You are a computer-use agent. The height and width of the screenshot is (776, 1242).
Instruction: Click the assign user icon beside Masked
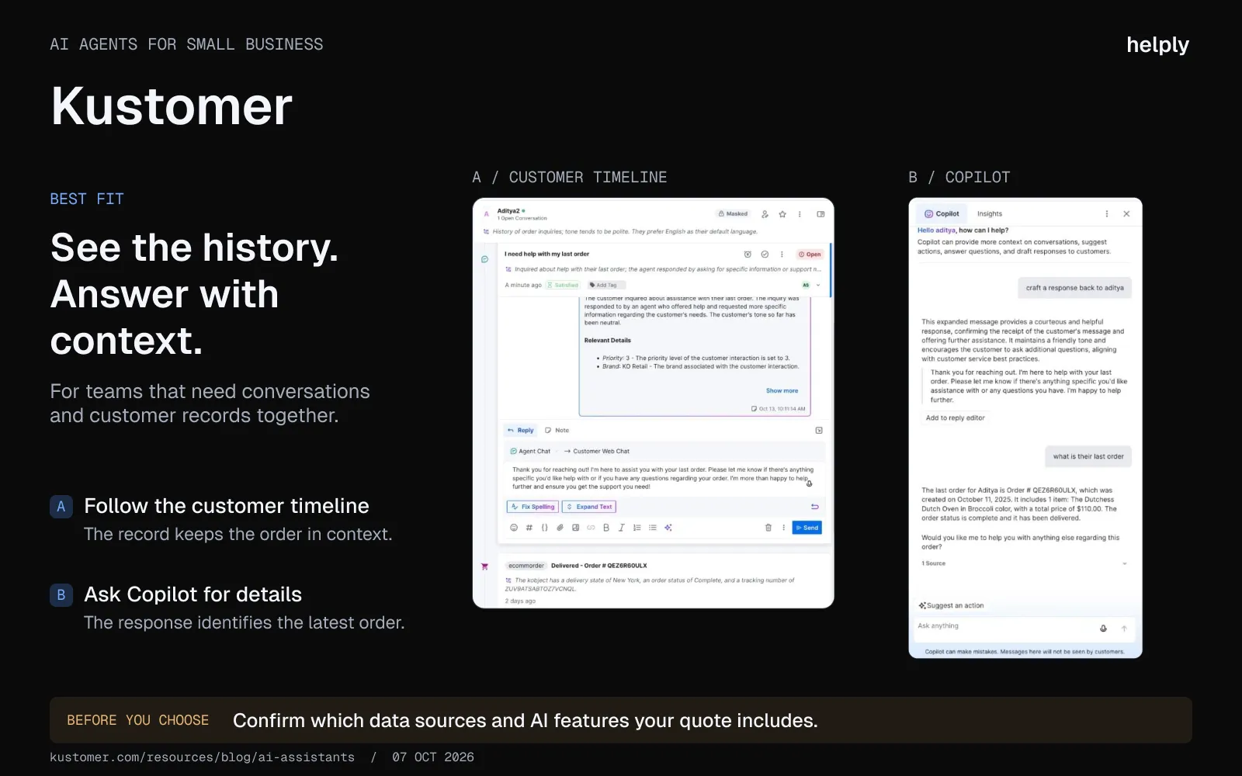pos(765,214)
